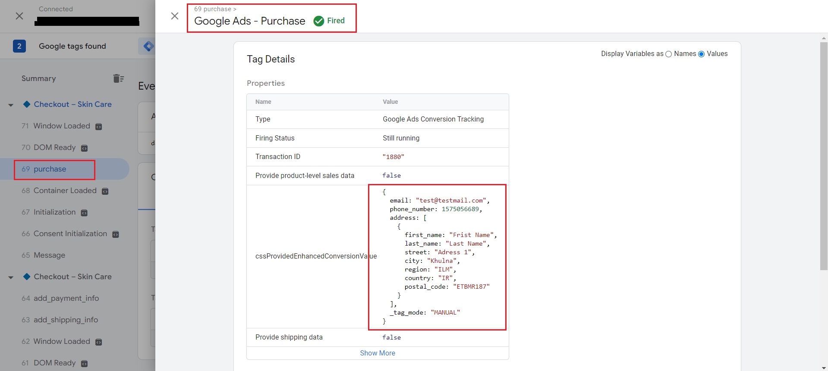The image size is (828, 371).
Task: Click false value for product-level sales data
Action: point(391,175)
